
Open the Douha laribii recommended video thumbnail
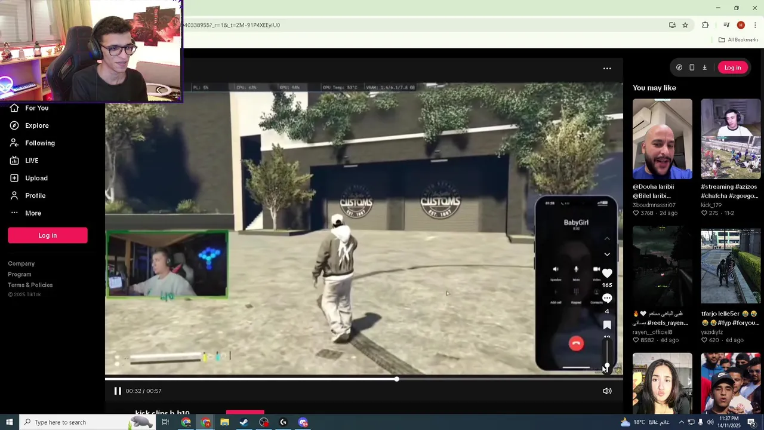point(663,139)
